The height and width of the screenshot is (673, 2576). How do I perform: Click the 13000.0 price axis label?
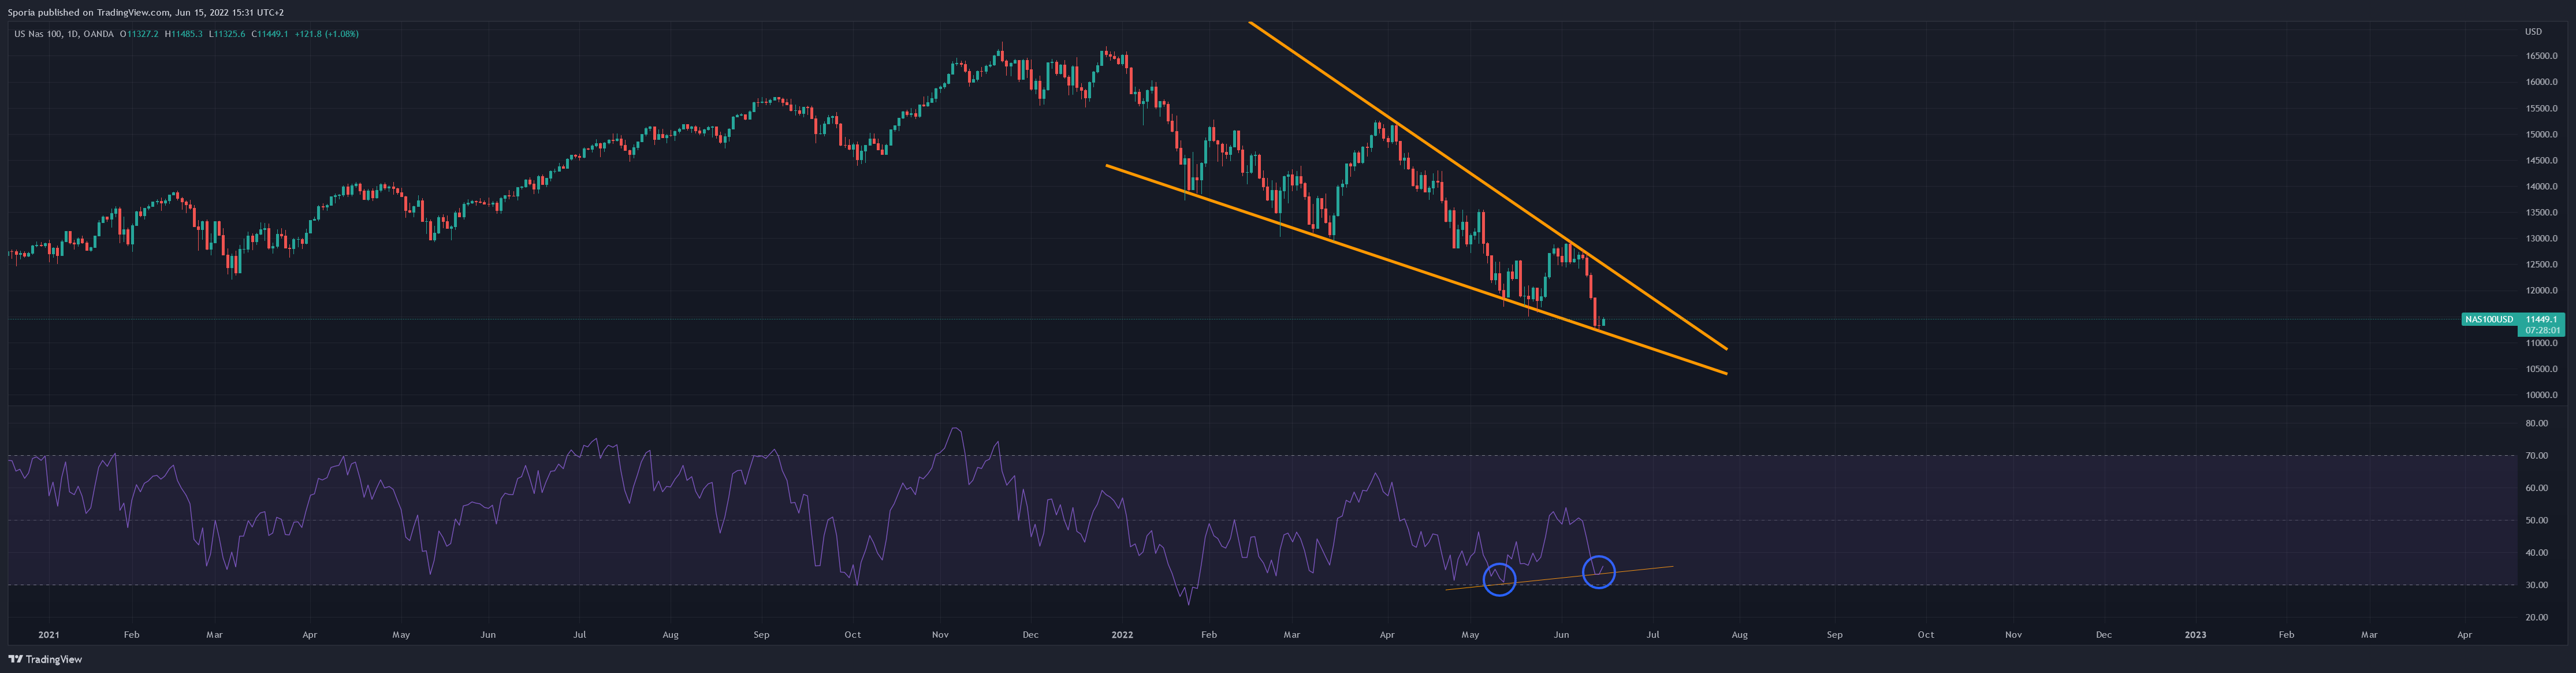point(2541,238)
